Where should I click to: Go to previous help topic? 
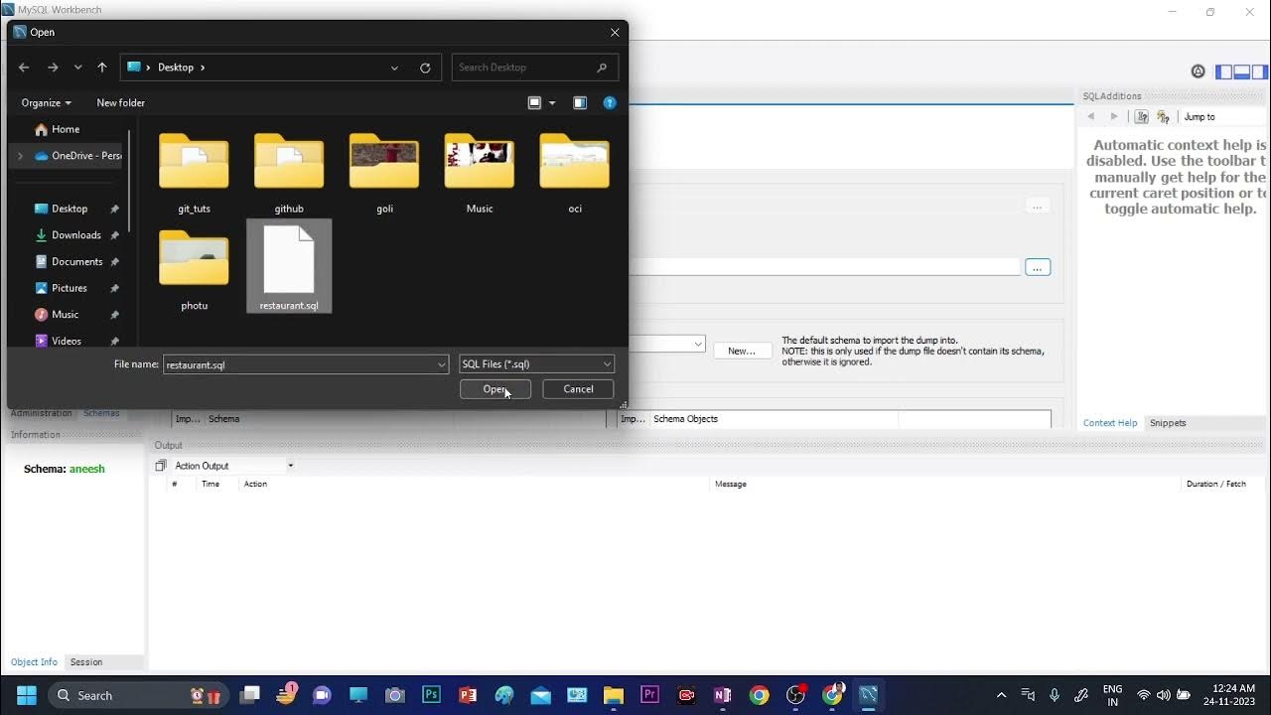tap(1091, 117)
